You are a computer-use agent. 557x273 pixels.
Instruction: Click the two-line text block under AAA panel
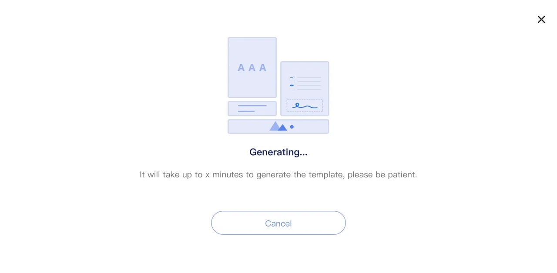coord(252,109)
